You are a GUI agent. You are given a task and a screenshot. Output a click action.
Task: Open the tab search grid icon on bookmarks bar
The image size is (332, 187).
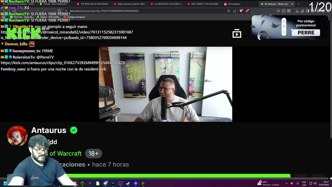[3, 17]
